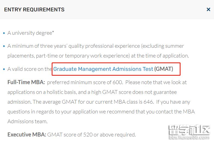This screenshot has height=143, width=214.
Task: Click the bullet beside 'A valid score on the'
Action: [x=4, y=69]
